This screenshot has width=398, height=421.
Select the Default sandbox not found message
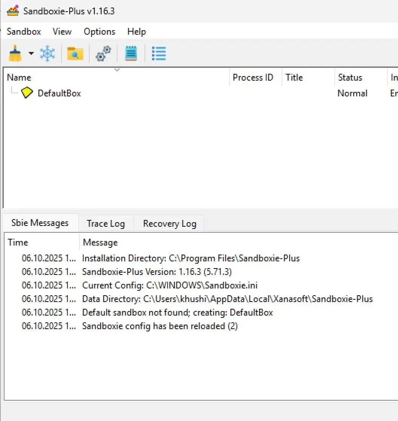tap(201, 312)
